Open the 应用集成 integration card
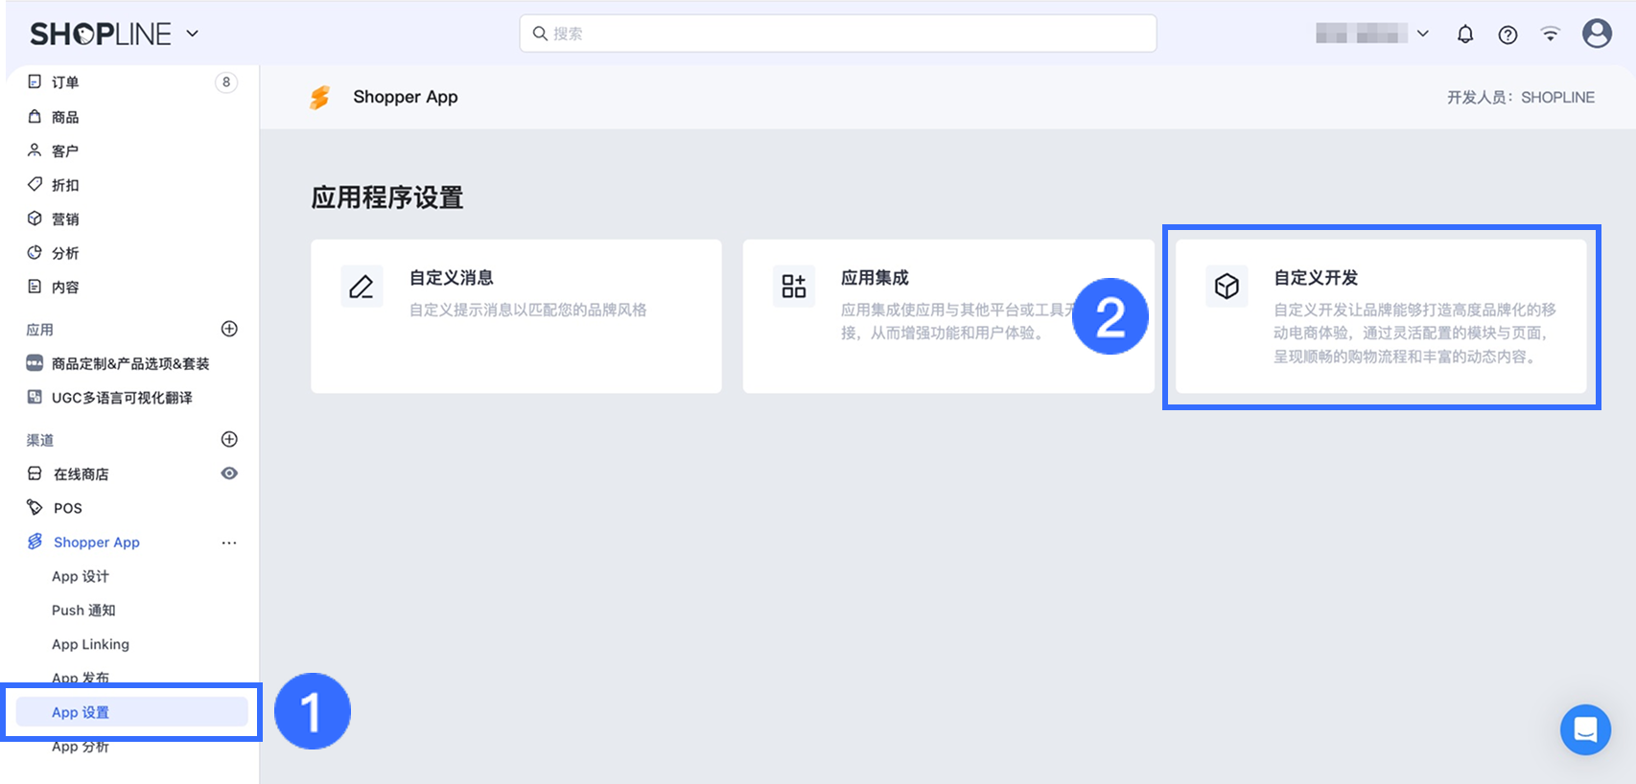1636x784 pixels. coord(948,316)
